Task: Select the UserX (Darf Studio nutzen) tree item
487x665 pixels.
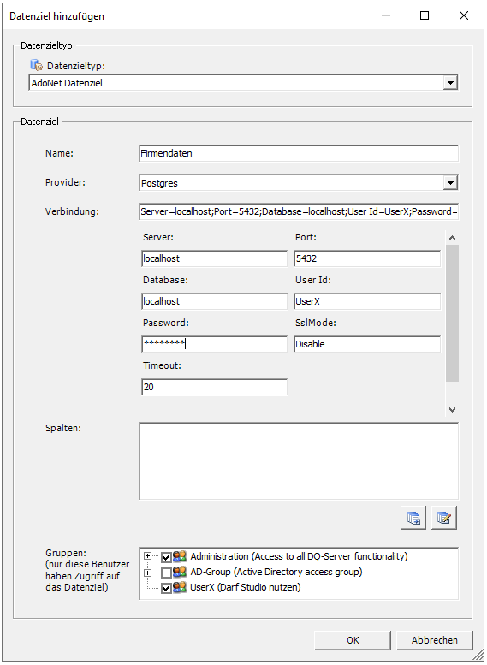Action: click(245, 587)
